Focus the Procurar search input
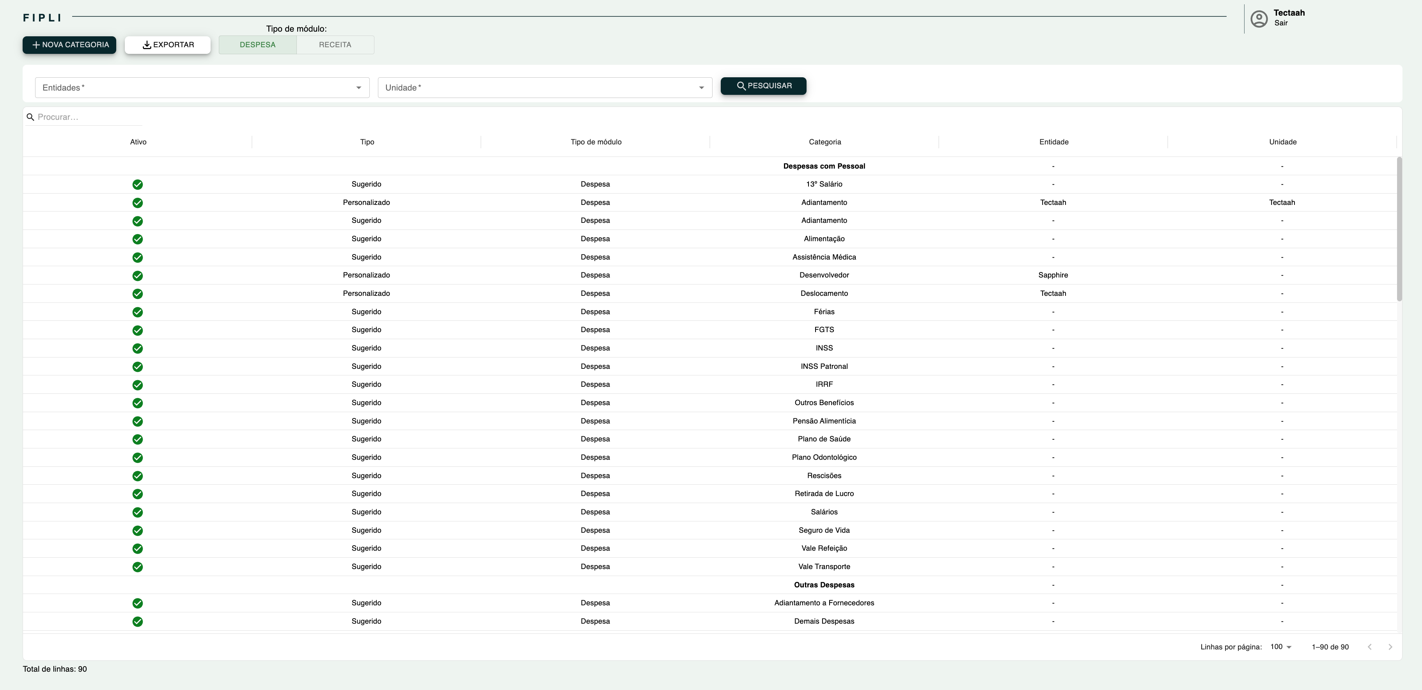The height and width of the screenshot is (690, 1422). pos(88,117)
